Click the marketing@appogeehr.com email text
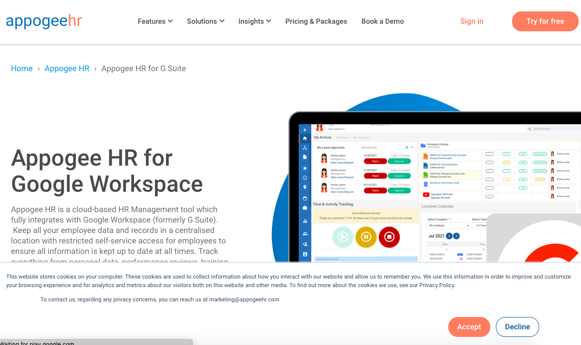Image resolution: width=581 pixels, height=345 pixels. [244, 299]
